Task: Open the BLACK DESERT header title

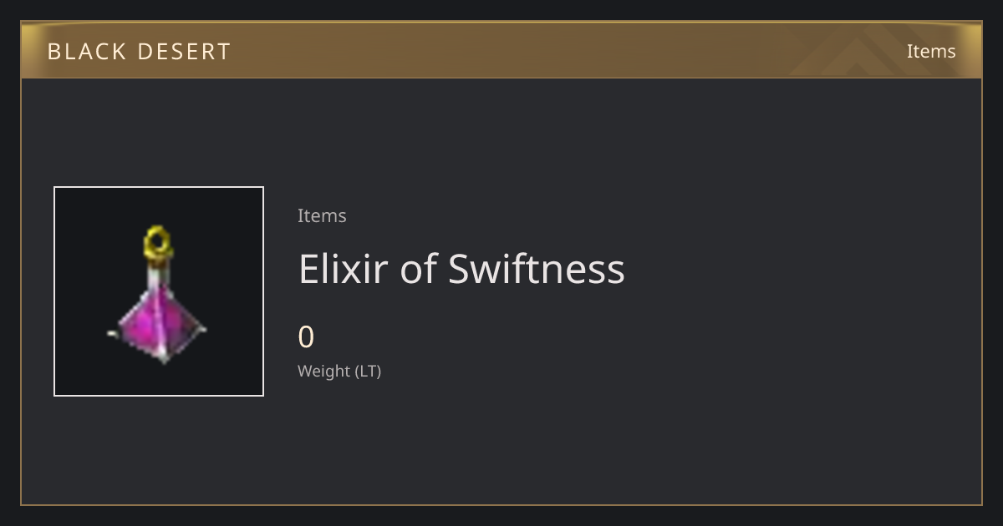Action: click(x=139, y=52)
